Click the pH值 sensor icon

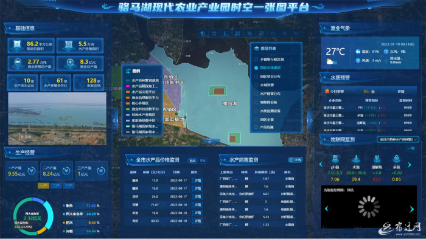tap(335, 158)
